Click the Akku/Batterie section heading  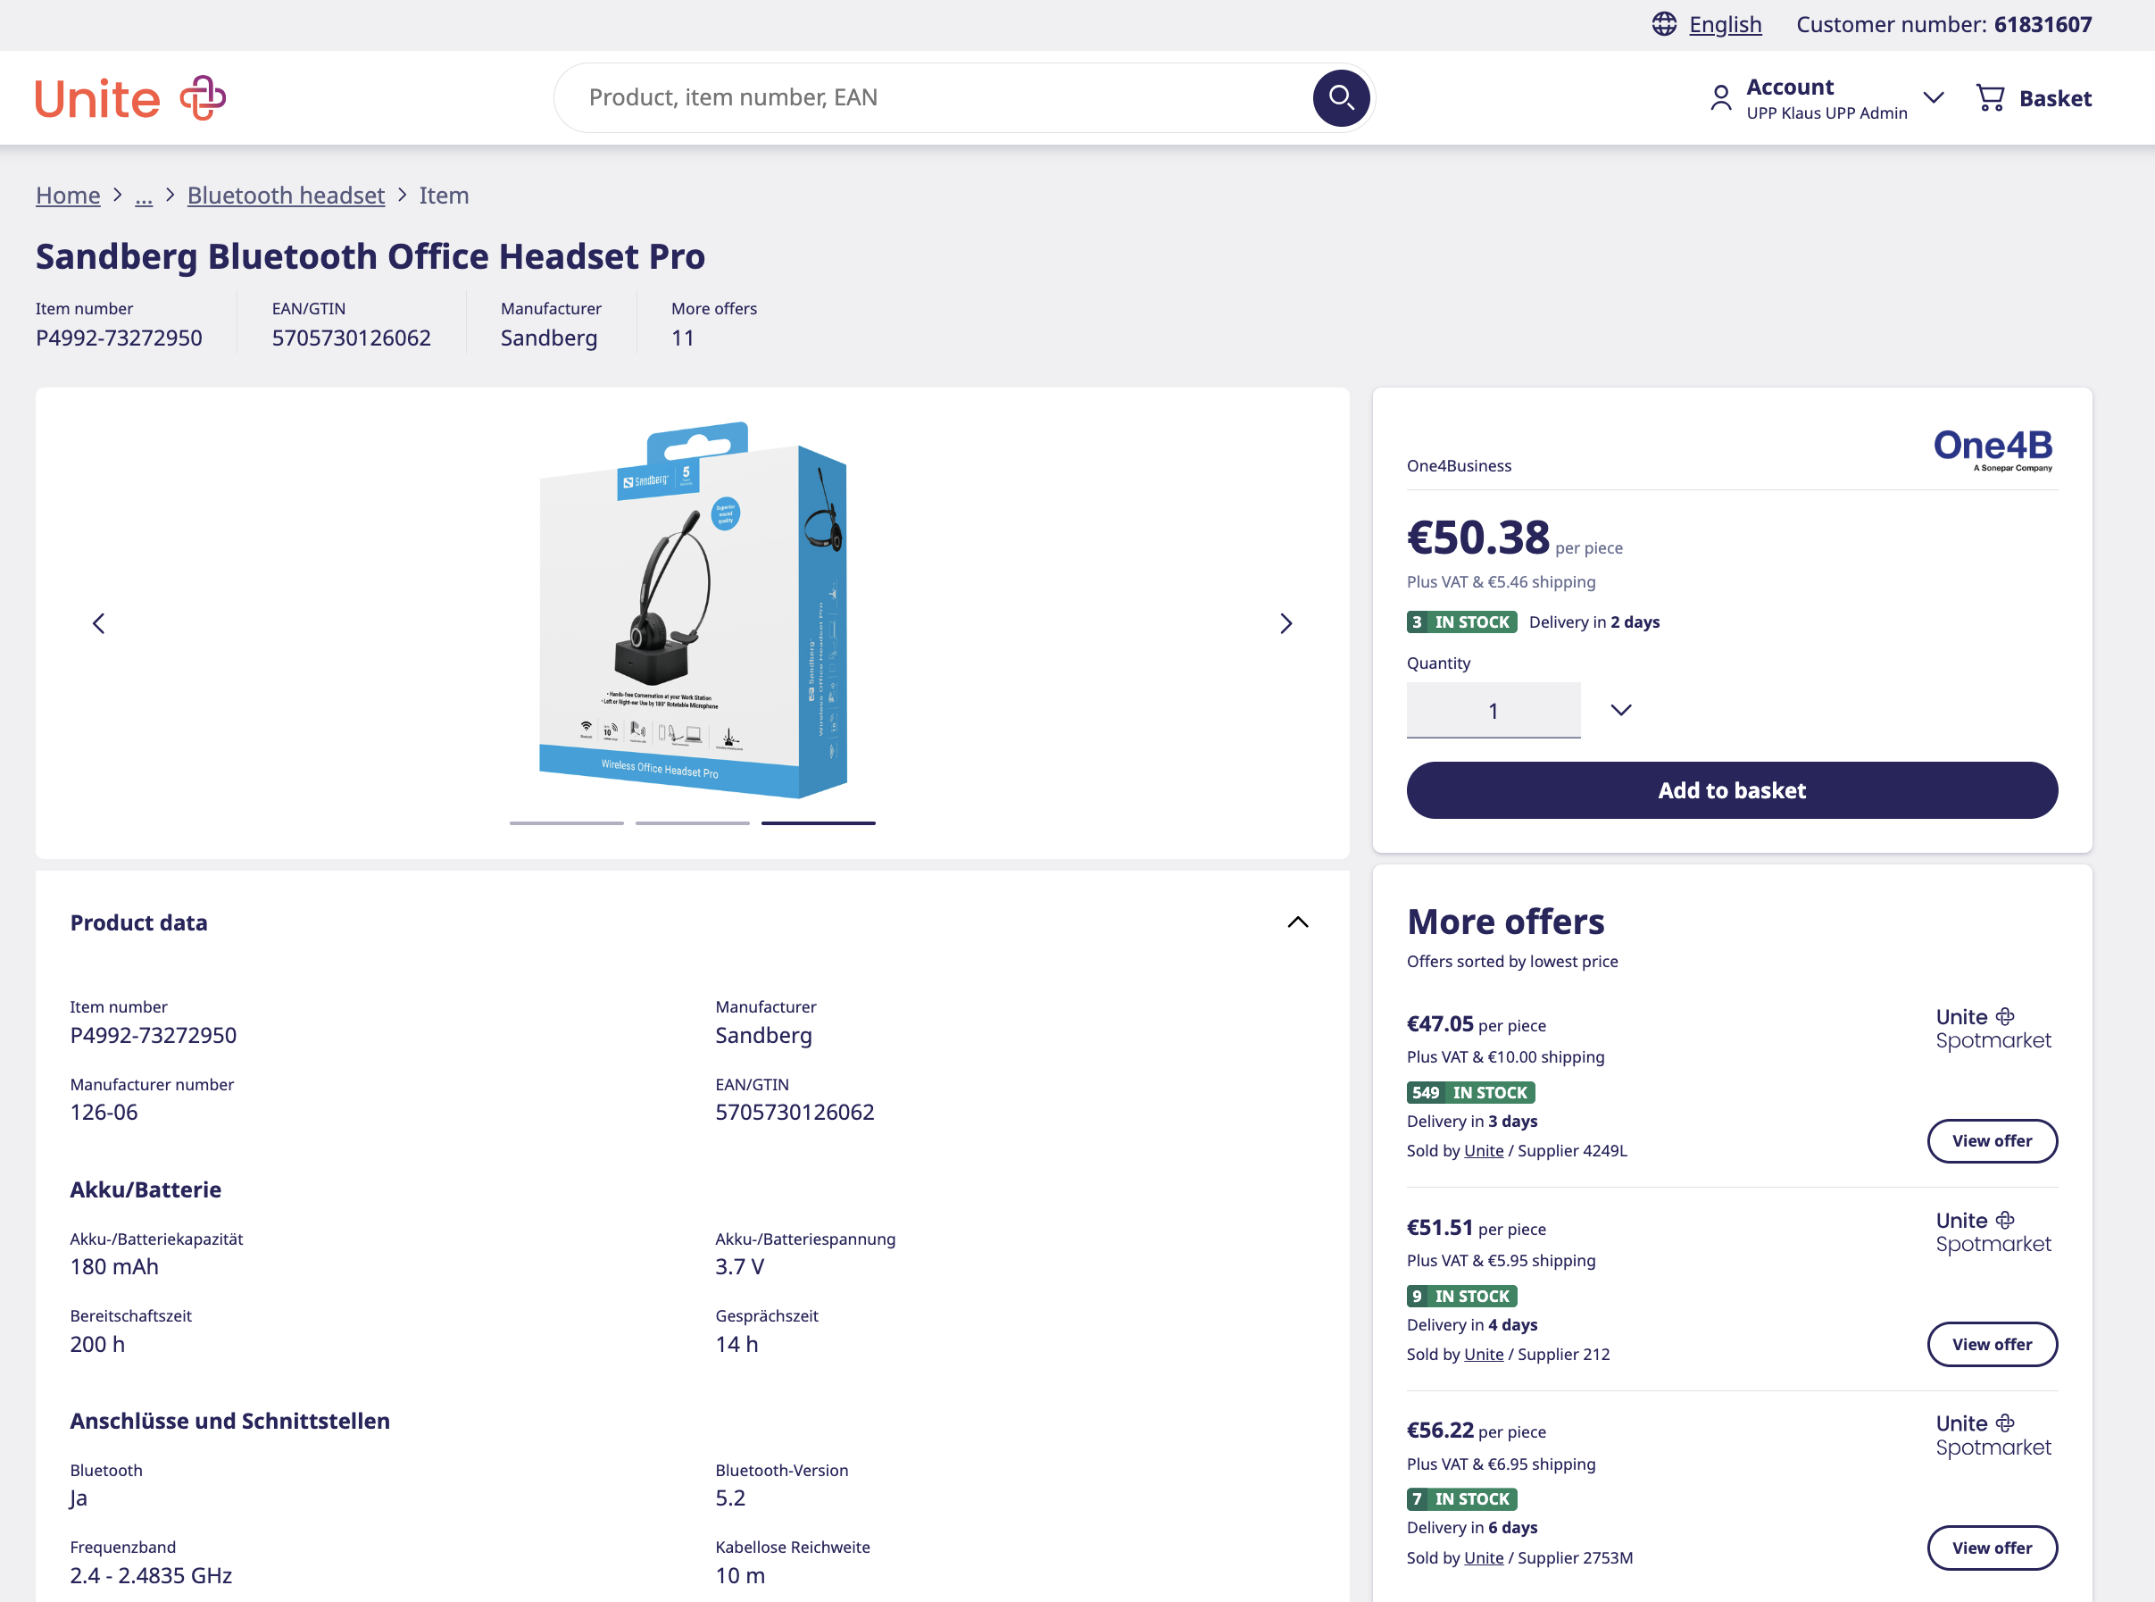(146, 1189)
